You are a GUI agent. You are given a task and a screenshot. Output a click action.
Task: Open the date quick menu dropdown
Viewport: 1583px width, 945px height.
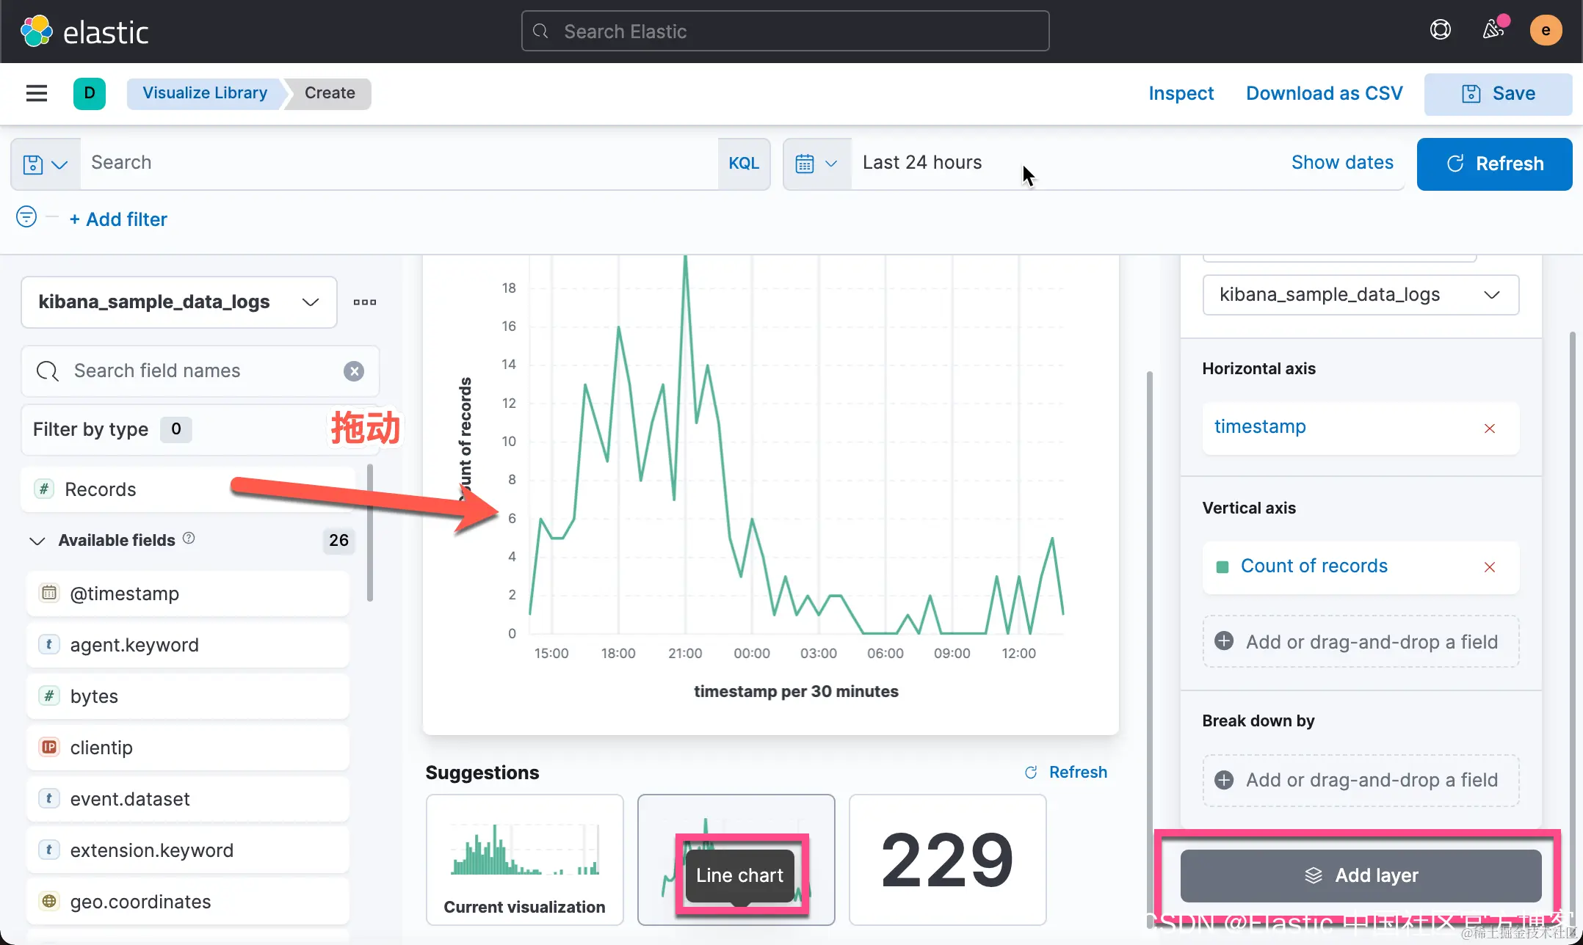click(x=816, y=164)
